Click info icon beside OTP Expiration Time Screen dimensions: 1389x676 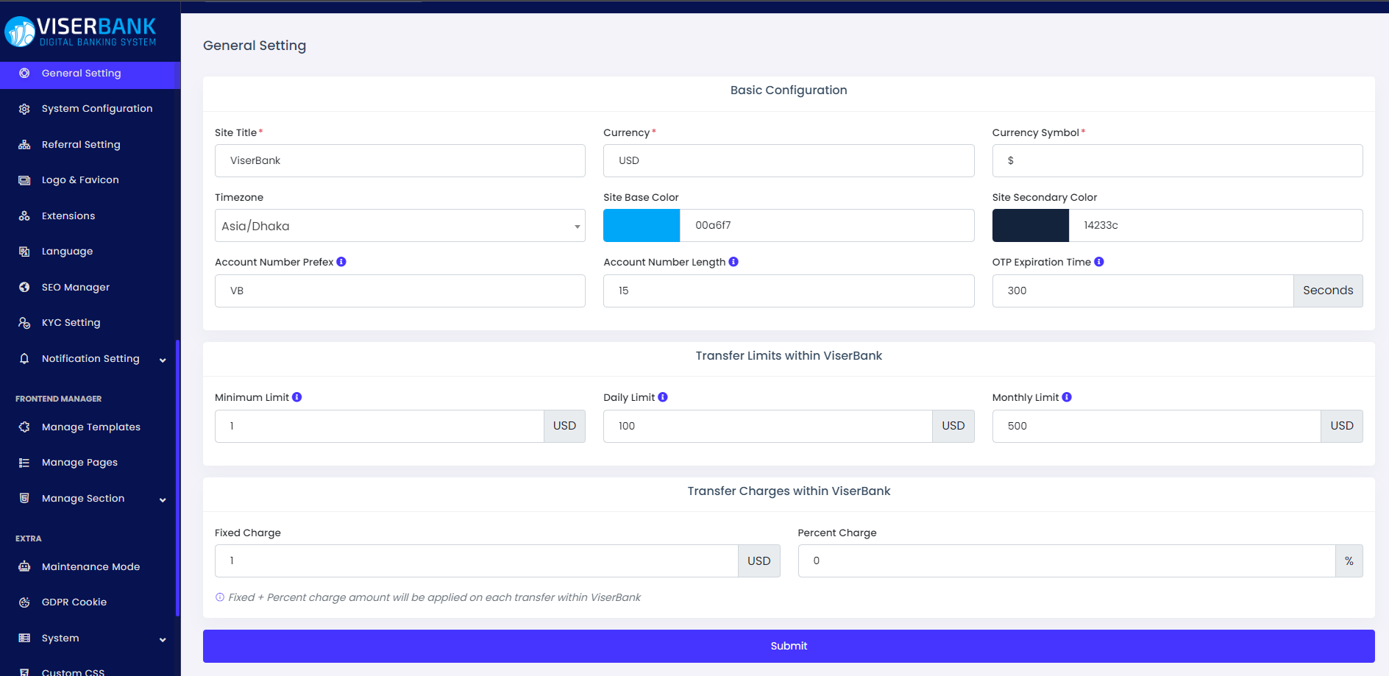(1099, 262)
